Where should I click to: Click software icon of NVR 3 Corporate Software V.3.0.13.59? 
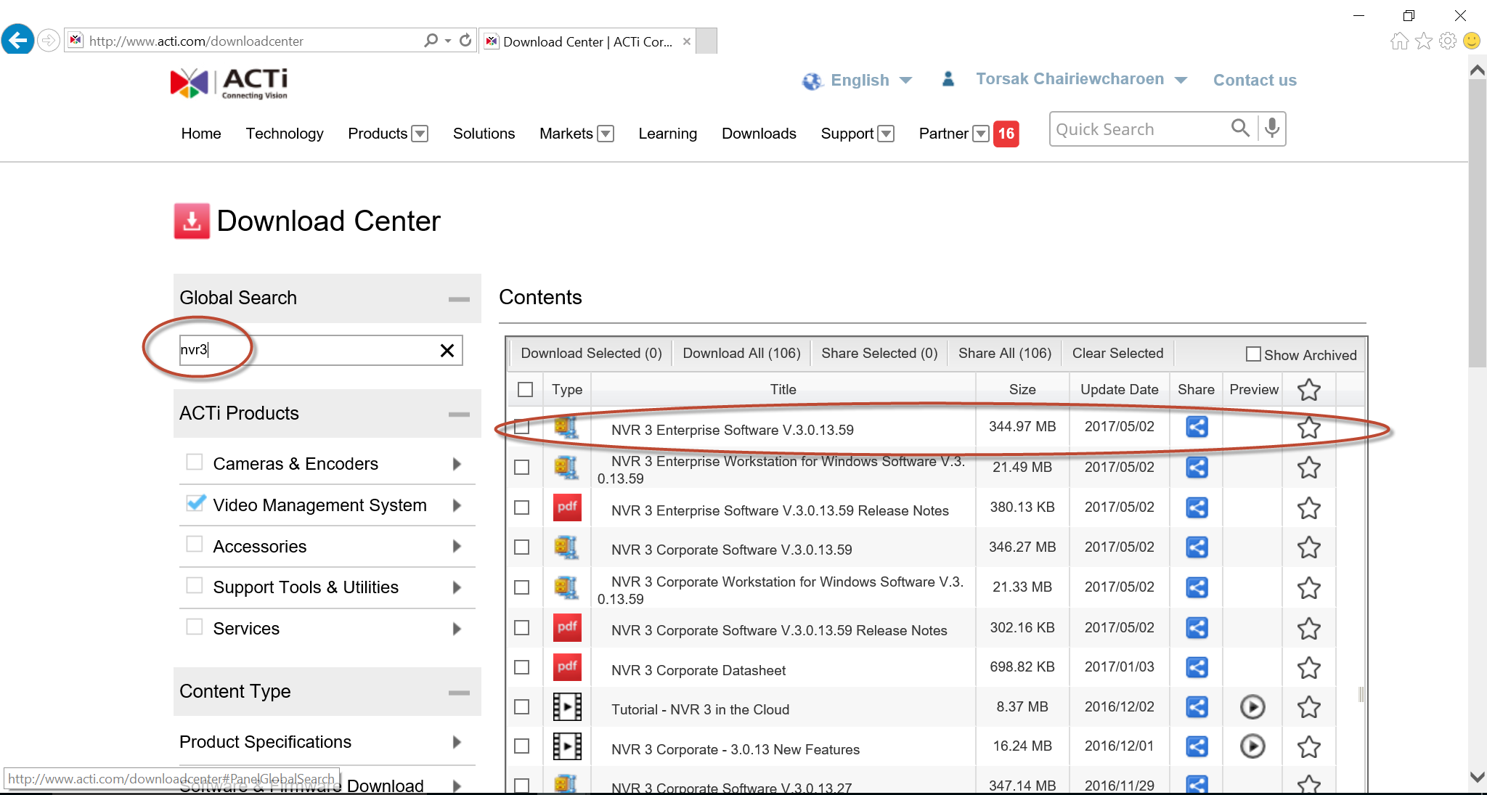566,547
